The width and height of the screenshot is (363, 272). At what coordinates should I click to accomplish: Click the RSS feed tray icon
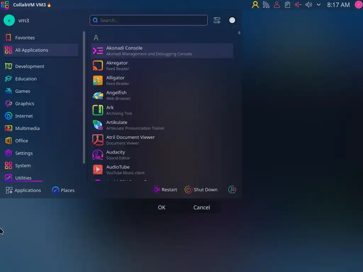(x=266, y=5)
